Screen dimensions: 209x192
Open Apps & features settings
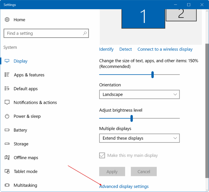coord(29,75)
